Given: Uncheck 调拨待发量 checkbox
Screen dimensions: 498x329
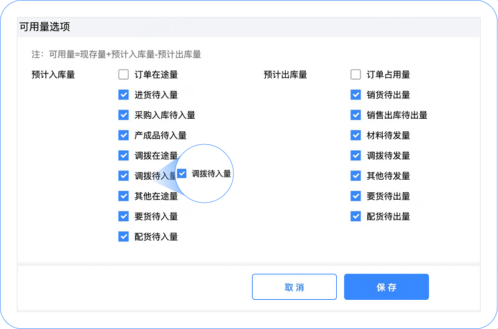Looking at the screenshot, I should [x=355, y=155].
